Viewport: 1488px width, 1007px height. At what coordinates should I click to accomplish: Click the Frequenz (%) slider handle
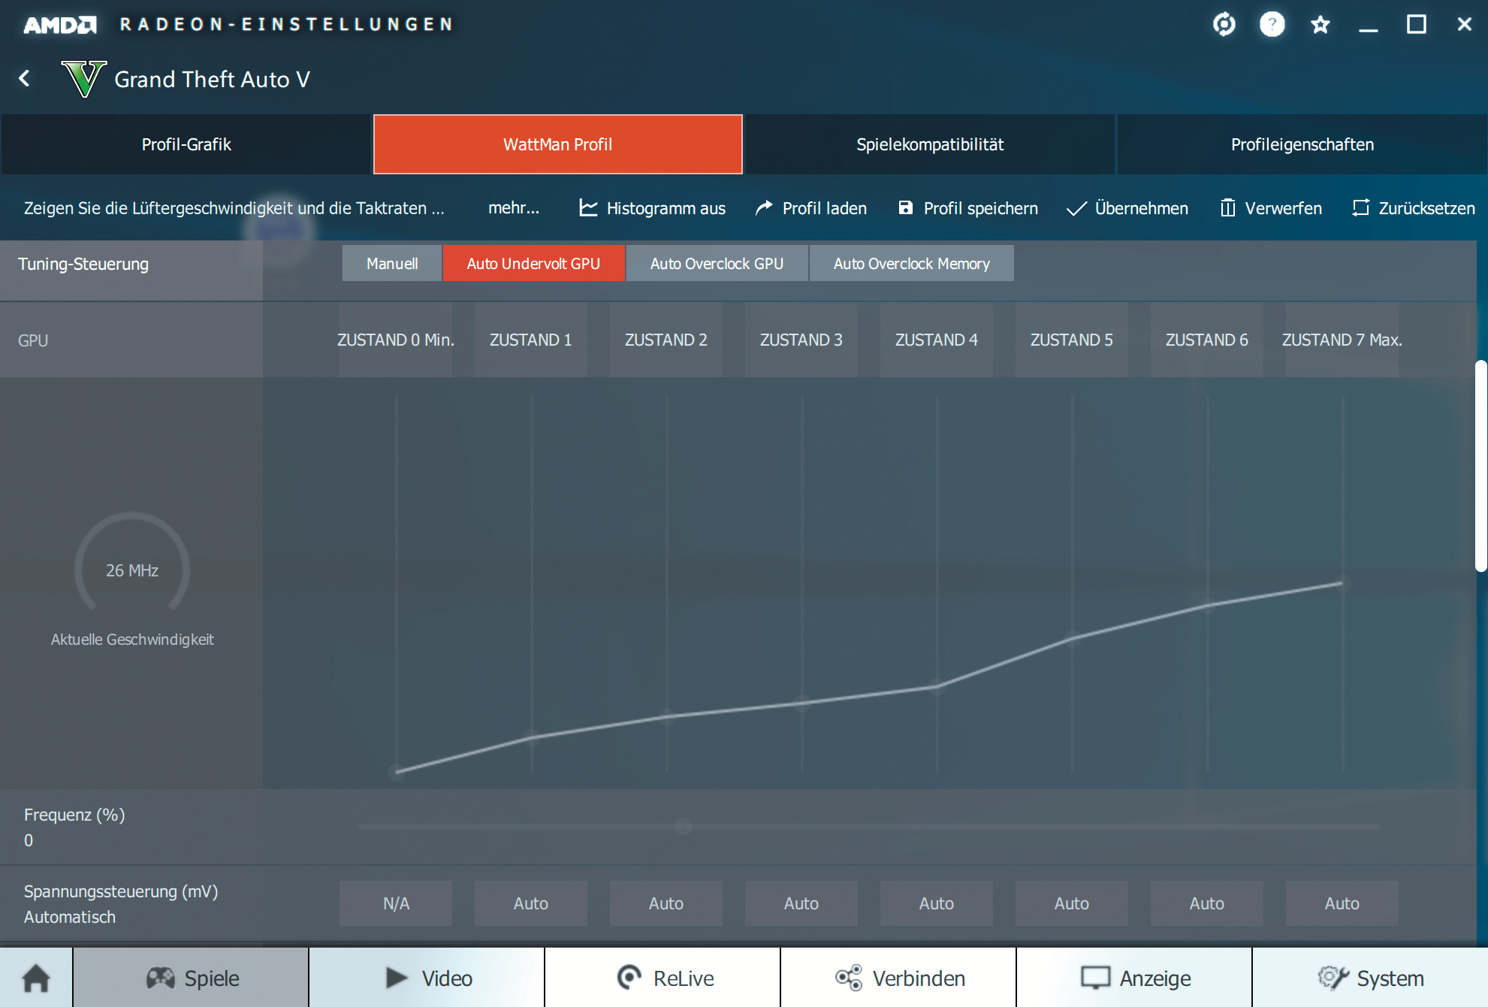[683, 827]
